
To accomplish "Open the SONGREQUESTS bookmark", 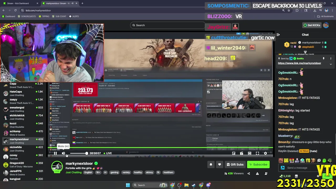I will (27, 16).
